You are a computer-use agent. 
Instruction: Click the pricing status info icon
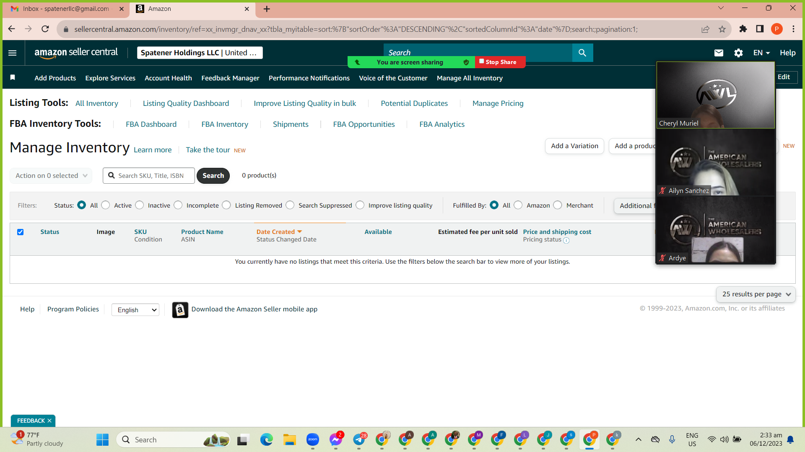pos(566,240)
